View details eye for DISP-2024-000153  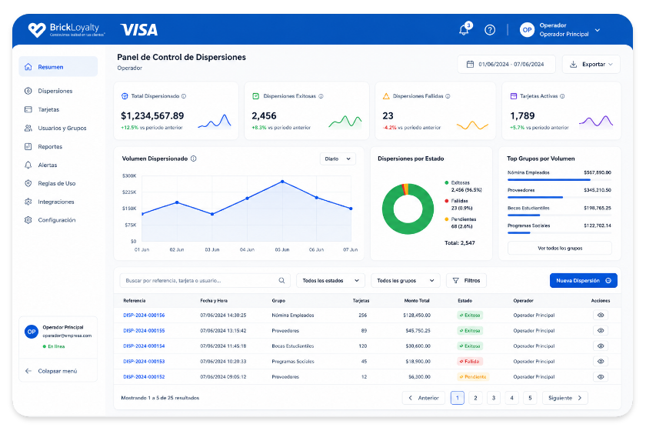601,361
